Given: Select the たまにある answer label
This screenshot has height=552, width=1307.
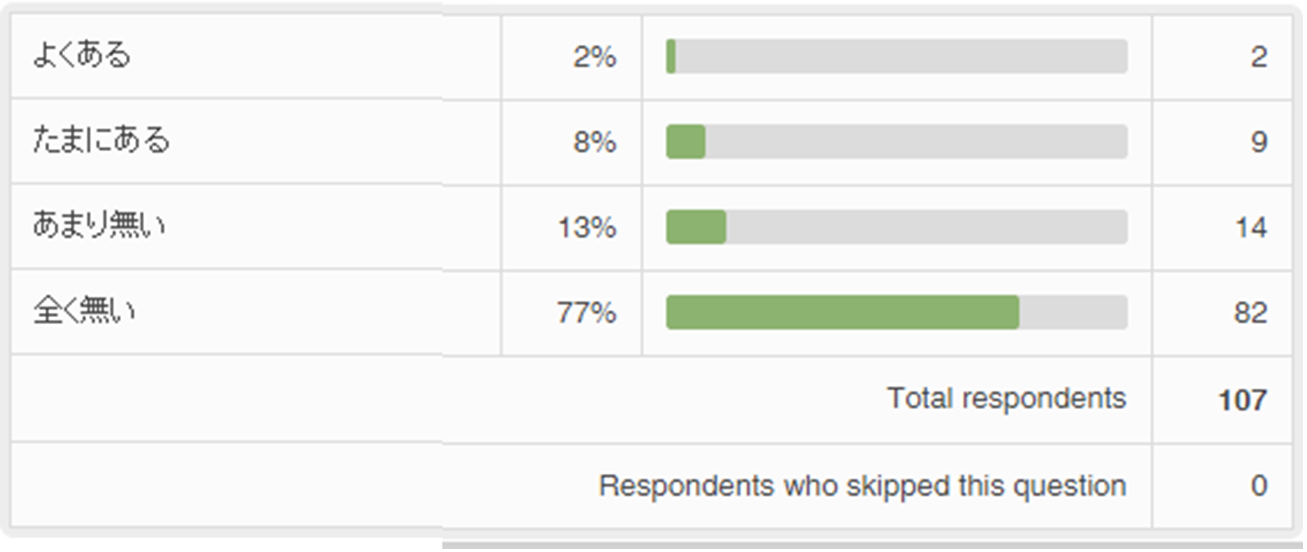Looking at the screenshot, I should tap(101, 140).
